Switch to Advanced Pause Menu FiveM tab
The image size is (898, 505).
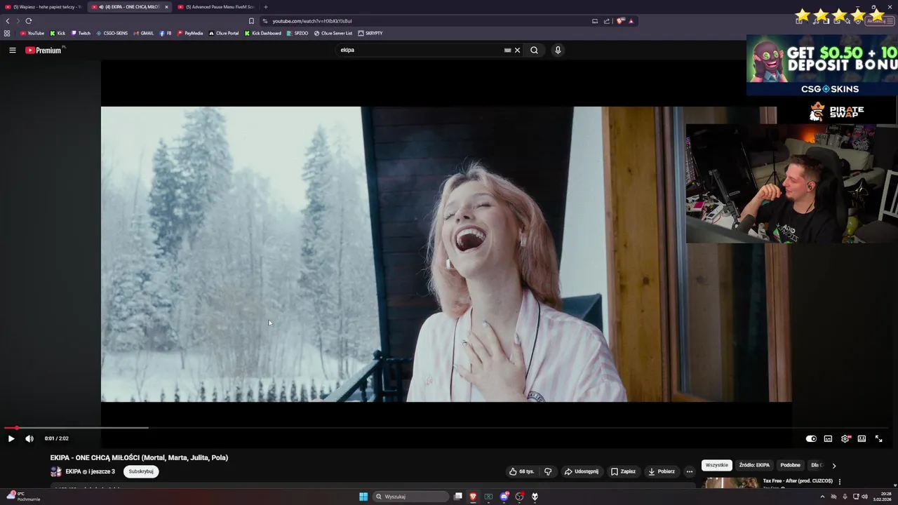coord(217,7)
